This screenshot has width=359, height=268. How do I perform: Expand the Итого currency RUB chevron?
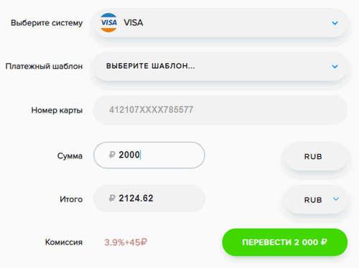pyautogui.click(x=336, y=198)
